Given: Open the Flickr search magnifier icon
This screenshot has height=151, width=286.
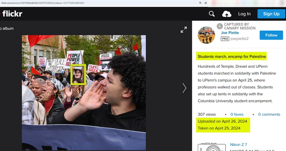Looking at the screenshot, I should (212, 14).
